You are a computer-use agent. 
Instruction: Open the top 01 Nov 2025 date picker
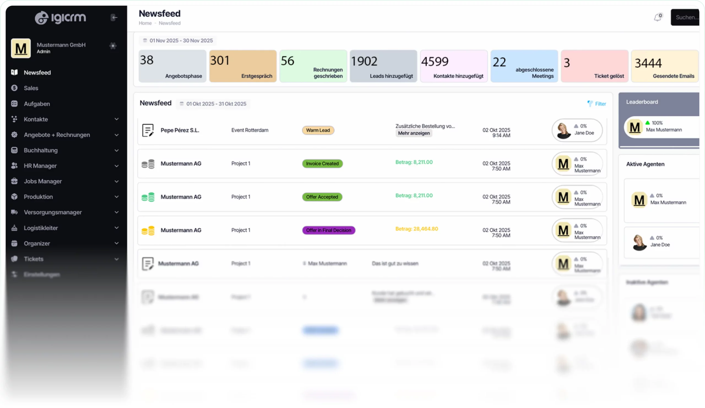coord(178,40)
